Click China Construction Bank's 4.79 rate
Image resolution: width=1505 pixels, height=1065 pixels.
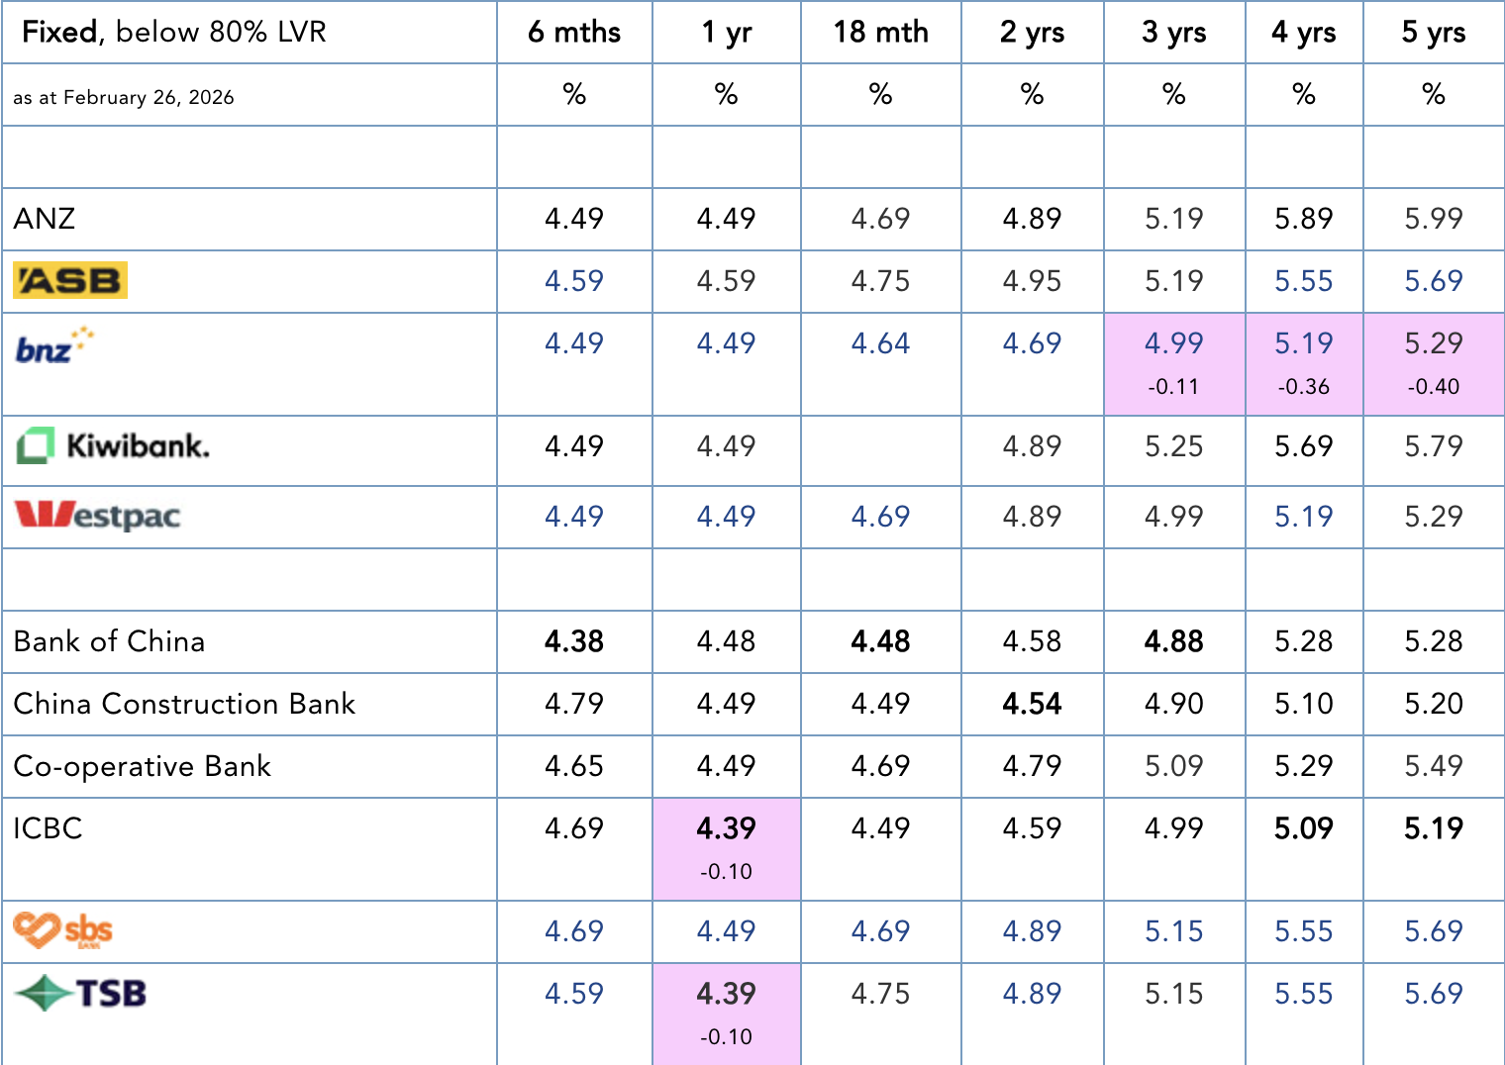pyautogui.click(x=574, y=704)
